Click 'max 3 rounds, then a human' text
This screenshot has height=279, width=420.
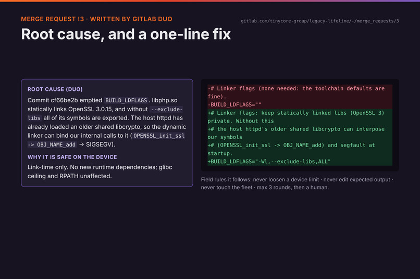292,188
